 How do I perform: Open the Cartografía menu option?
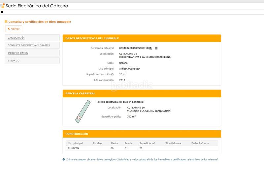[16, 38]
